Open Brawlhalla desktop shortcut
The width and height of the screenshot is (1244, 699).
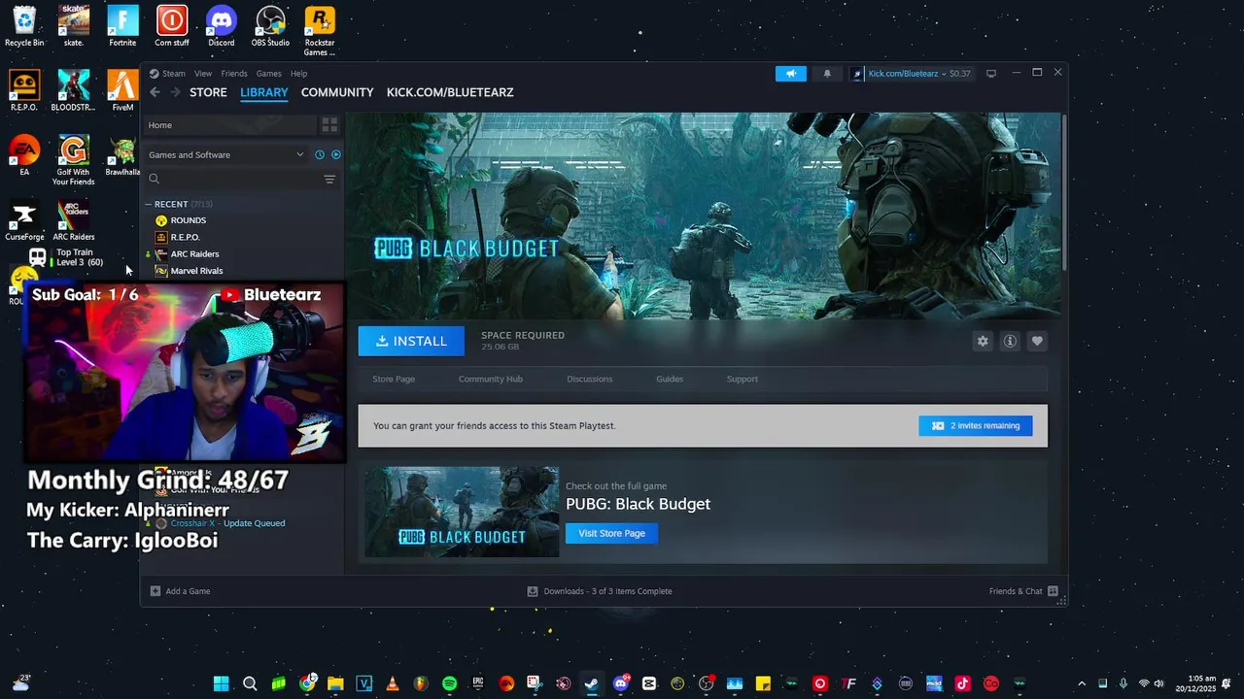(122, 155)
